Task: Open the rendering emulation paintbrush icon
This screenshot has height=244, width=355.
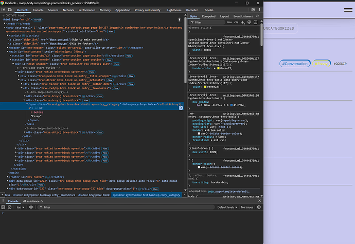Action: [x=249, y=22]
